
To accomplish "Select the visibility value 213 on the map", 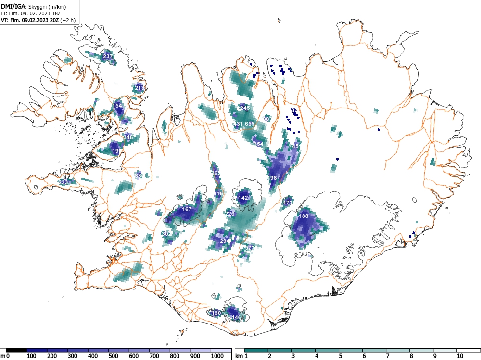I will tap(139, 88).
